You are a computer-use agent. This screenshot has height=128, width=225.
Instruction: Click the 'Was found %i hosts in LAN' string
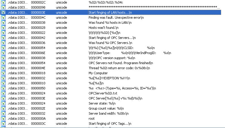tap(110, 23)
